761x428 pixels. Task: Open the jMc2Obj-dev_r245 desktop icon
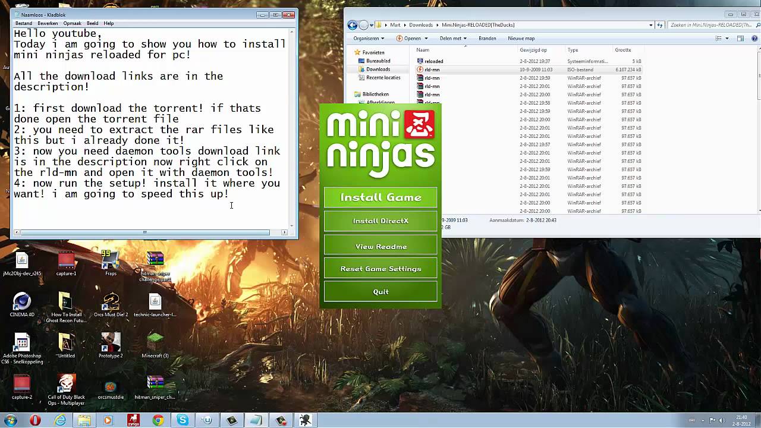click(21, 264)
